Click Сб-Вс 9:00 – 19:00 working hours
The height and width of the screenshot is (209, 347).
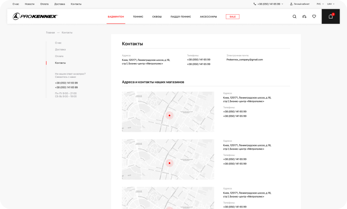(x=66, y=97)
